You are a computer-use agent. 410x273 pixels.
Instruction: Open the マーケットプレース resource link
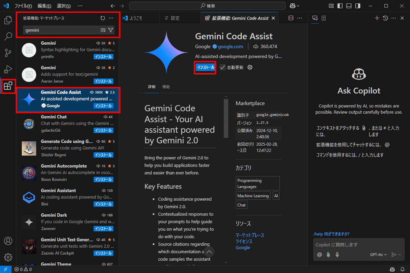point(250,235)
